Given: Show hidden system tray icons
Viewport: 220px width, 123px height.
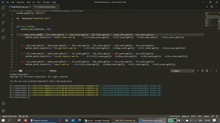Looking at the screenshot, I should click(183, 120).
